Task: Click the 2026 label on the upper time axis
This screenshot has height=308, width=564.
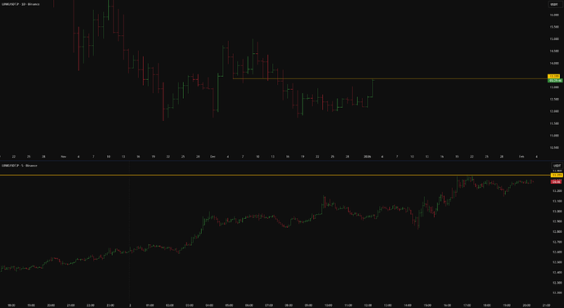Action: [367, 157]
